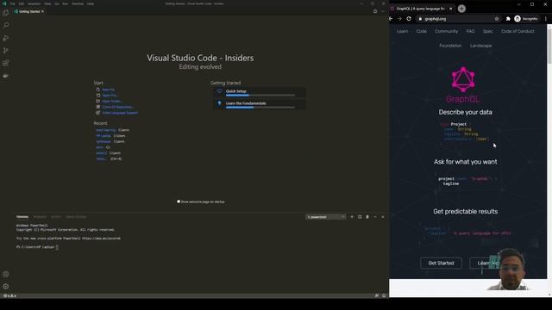
Task: Close the Getting Started editor tab
Action: coord(42,11)
